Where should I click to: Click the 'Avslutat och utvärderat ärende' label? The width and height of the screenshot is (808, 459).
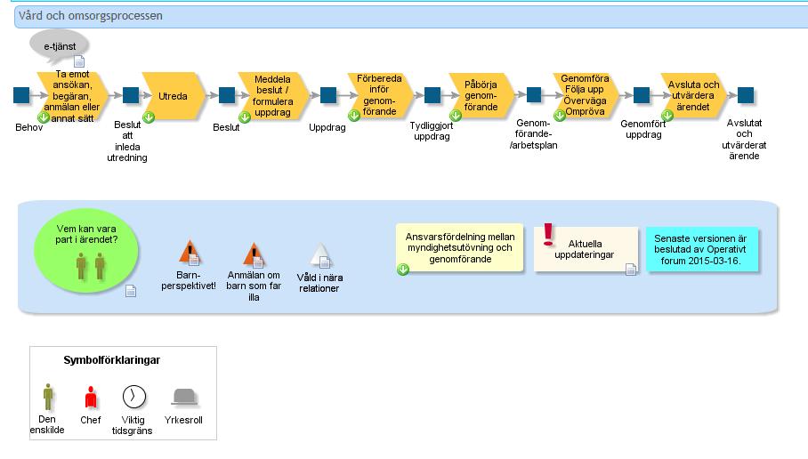[744, 139]
